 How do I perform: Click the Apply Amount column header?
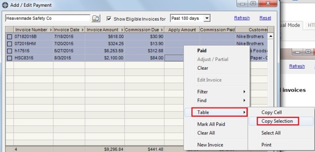(x=182, y=30)
